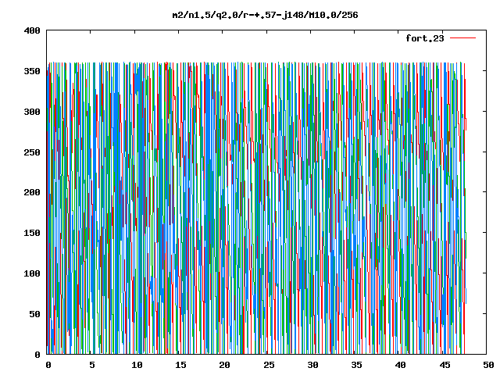The image size is (500, 375).
Task: Click y-axis label 350
Action: pos(32,71)
